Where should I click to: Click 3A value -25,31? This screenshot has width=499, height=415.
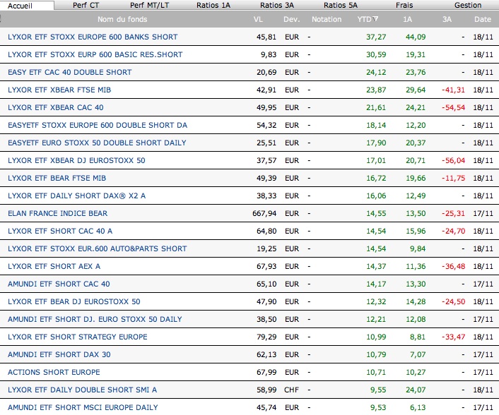(453, 213)
